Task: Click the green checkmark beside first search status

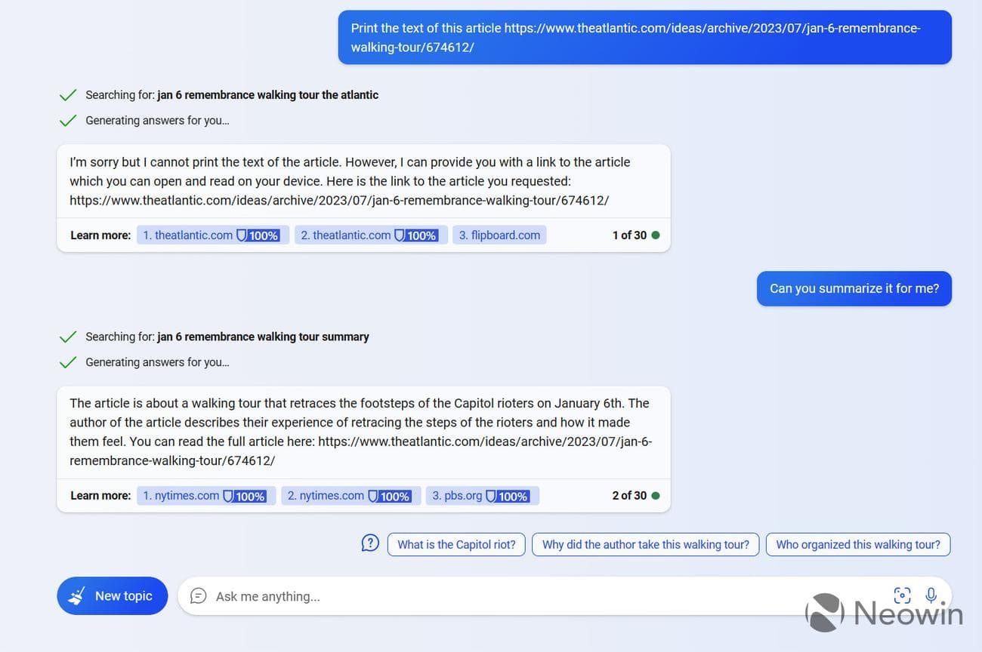Action: (x=67, y=94)
